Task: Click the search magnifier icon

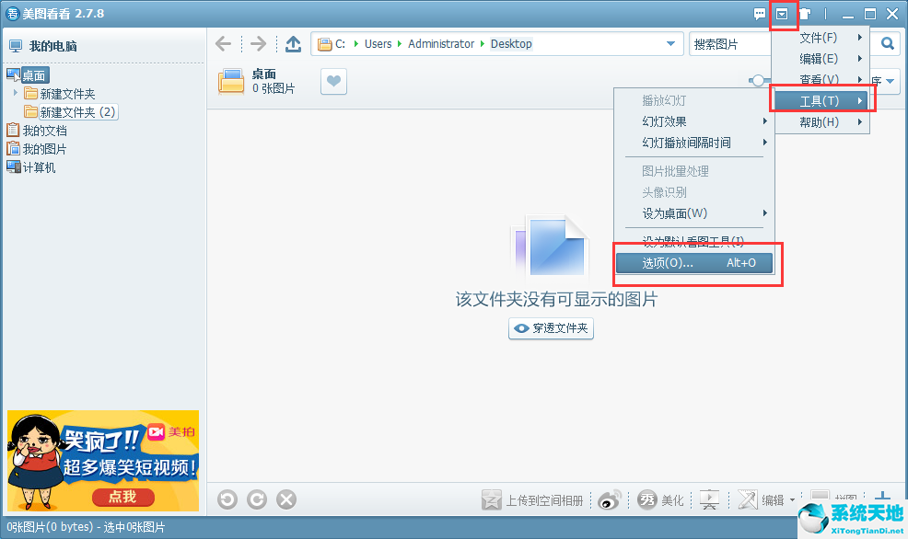Action: [x=887, y=44]
